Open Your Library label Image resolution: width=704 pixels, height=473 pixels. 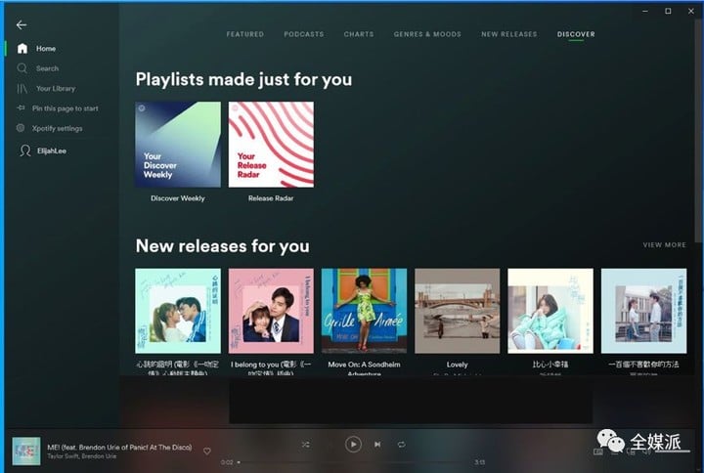point(56,88)
